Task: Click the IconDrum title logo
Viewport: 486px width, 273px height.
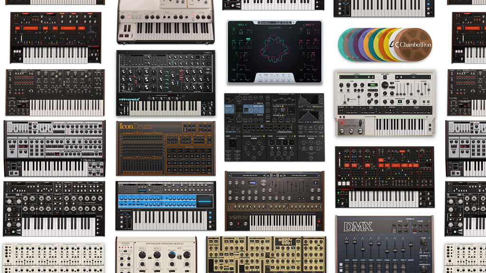Action: click(133, 127)
